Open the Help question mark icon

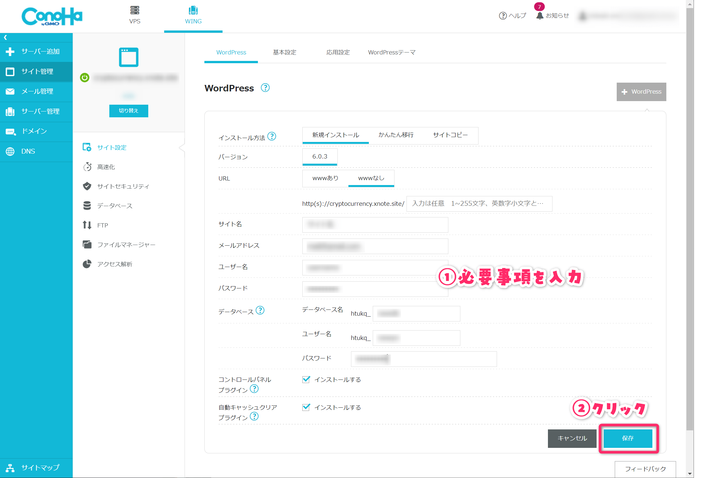tap(503, 16)
